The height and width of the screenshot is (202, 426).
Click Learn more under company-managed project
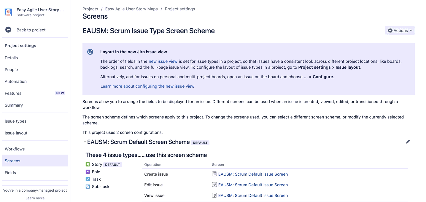35,198
